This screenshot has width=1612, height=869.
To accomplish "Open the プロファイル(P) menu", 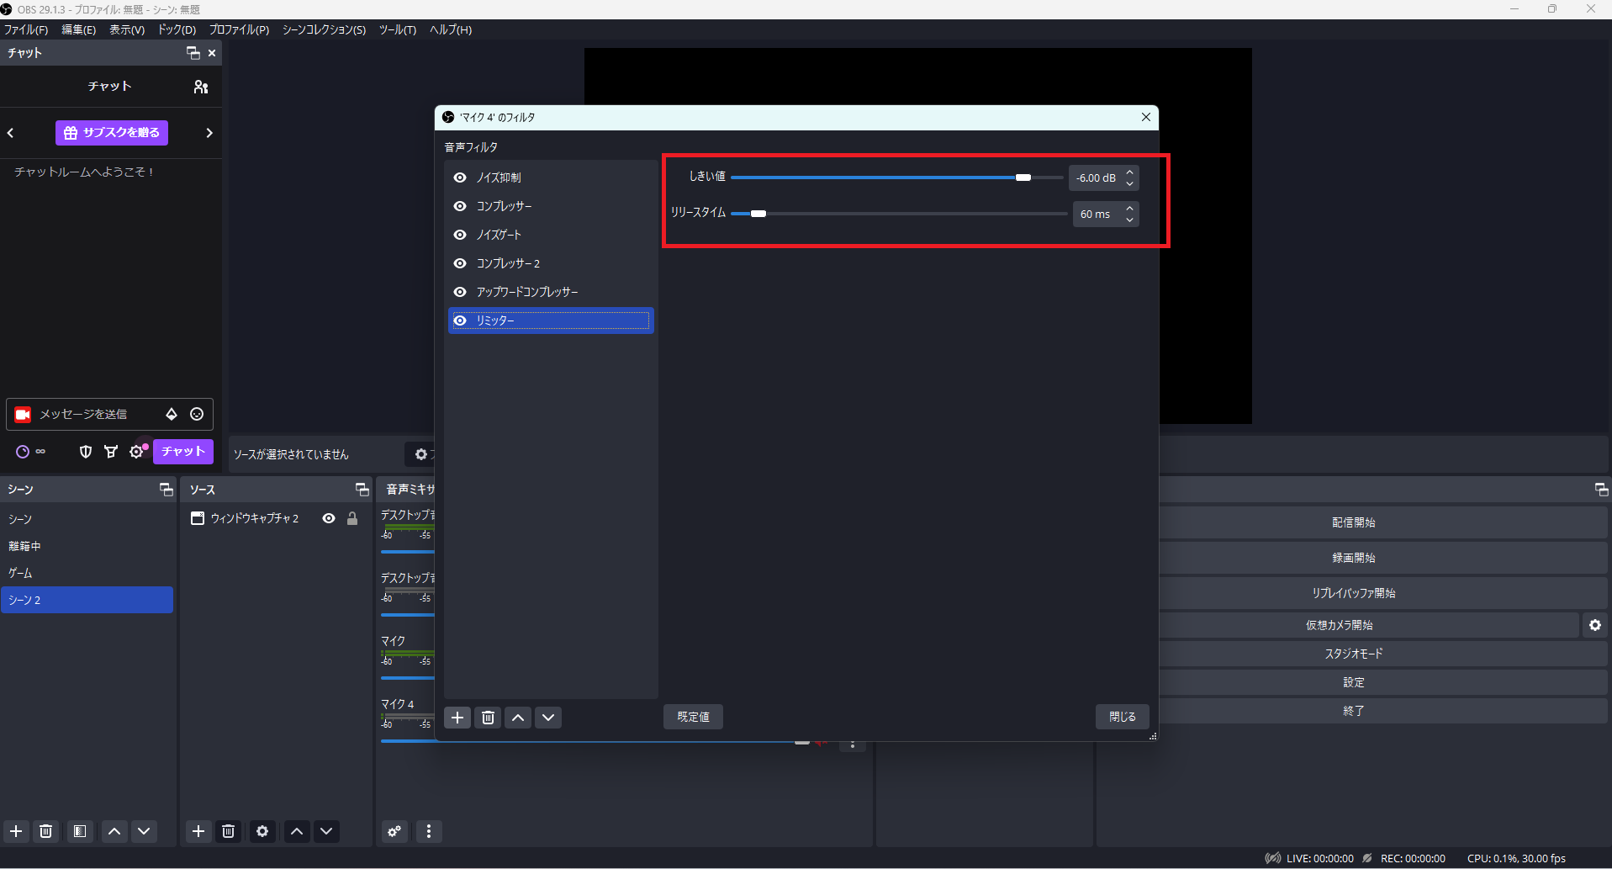I will coord(239,29).
